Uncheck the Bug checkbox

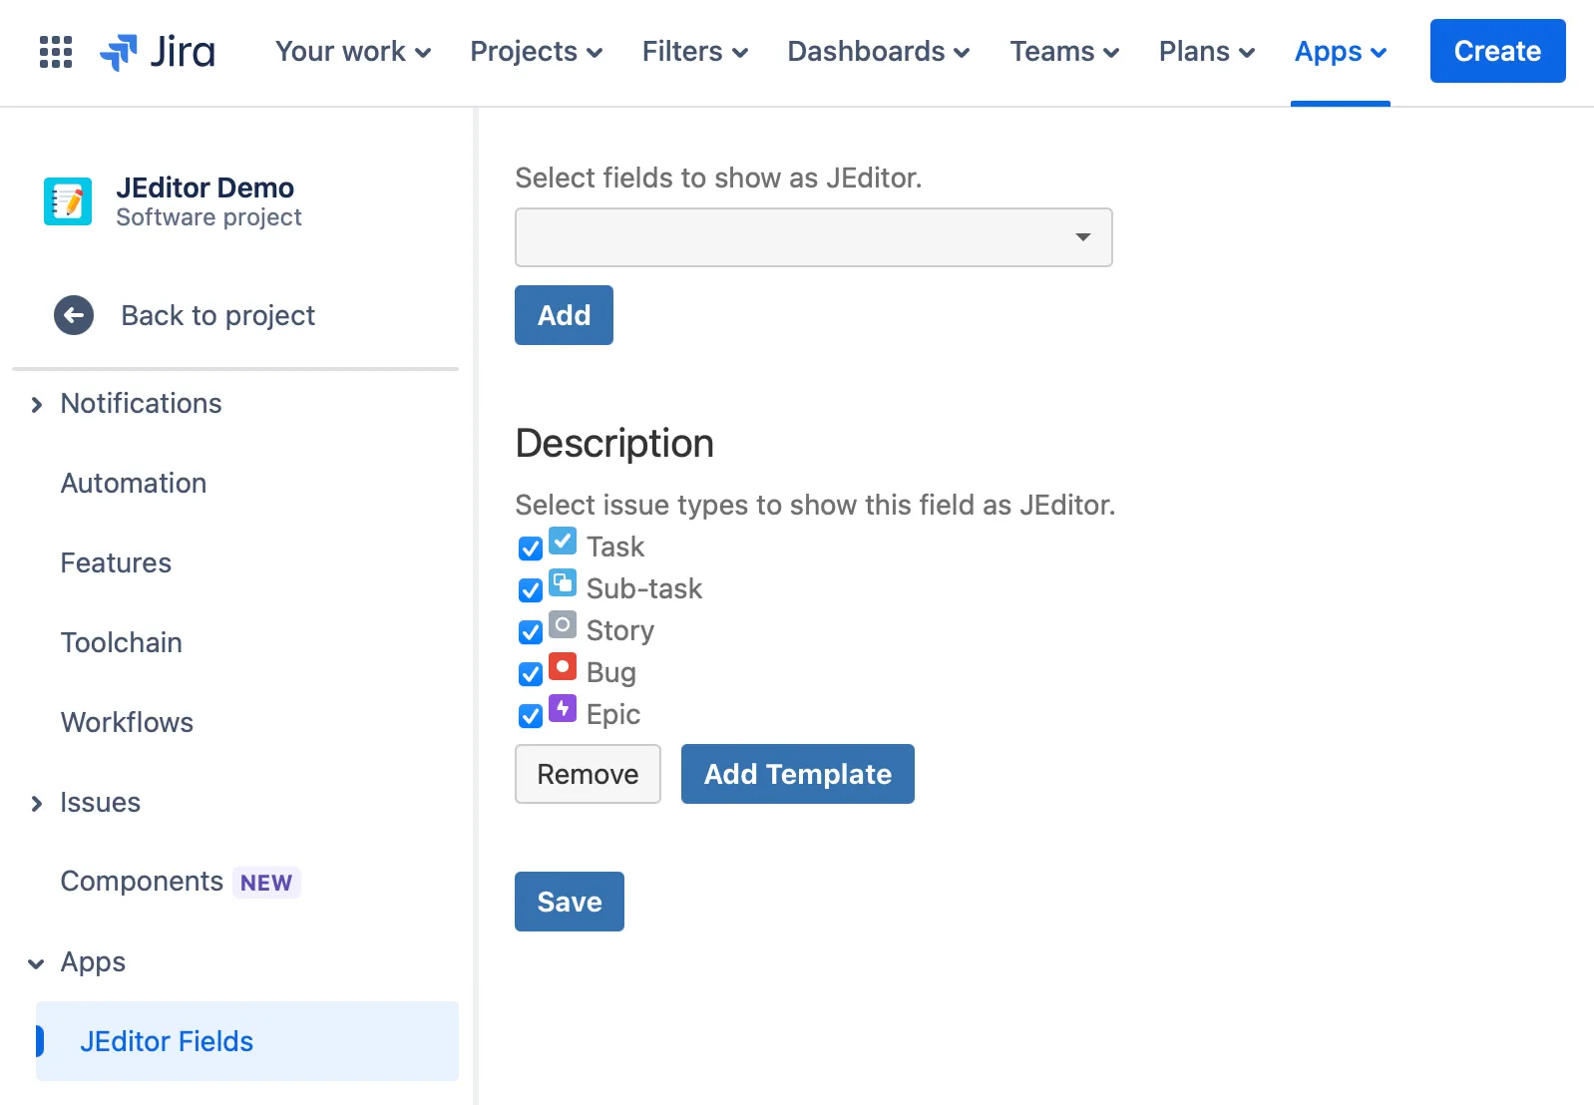pos(531,674)
